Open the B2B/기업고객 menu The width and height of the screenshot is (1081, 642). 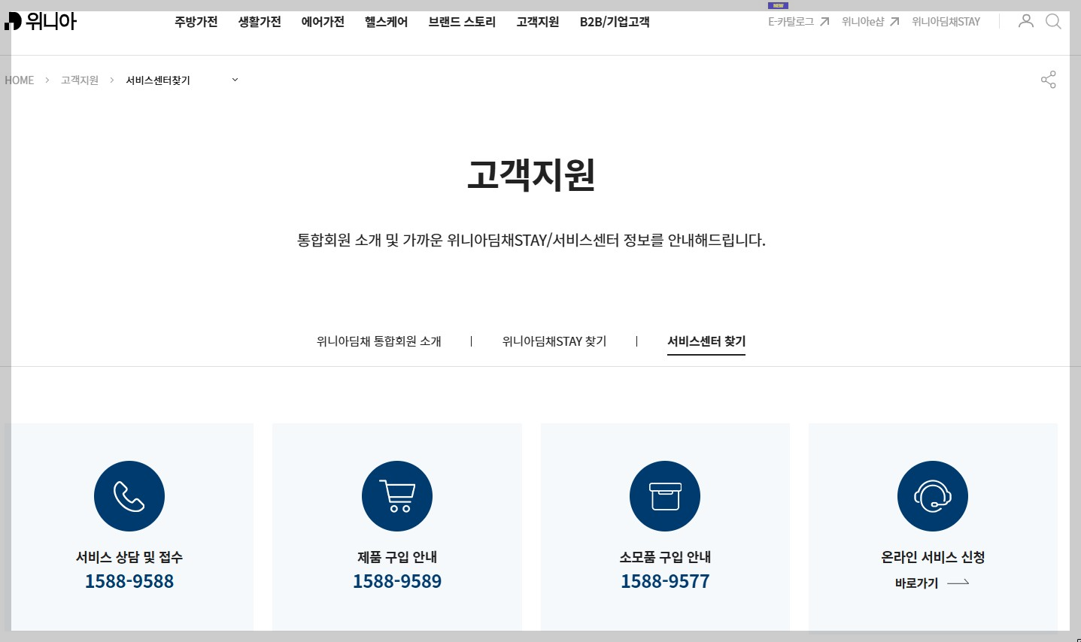(615, 22)
